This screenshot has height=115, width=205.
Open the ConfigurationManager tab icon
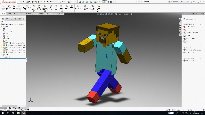pyautogui.click(x=11, y=19)
